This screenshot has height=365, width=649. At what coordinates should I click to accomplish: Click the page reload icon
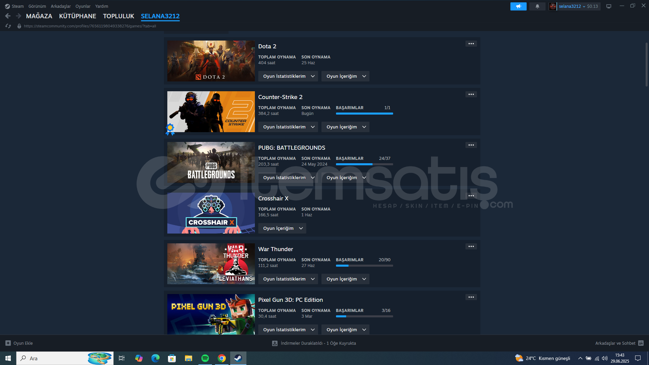8,26
